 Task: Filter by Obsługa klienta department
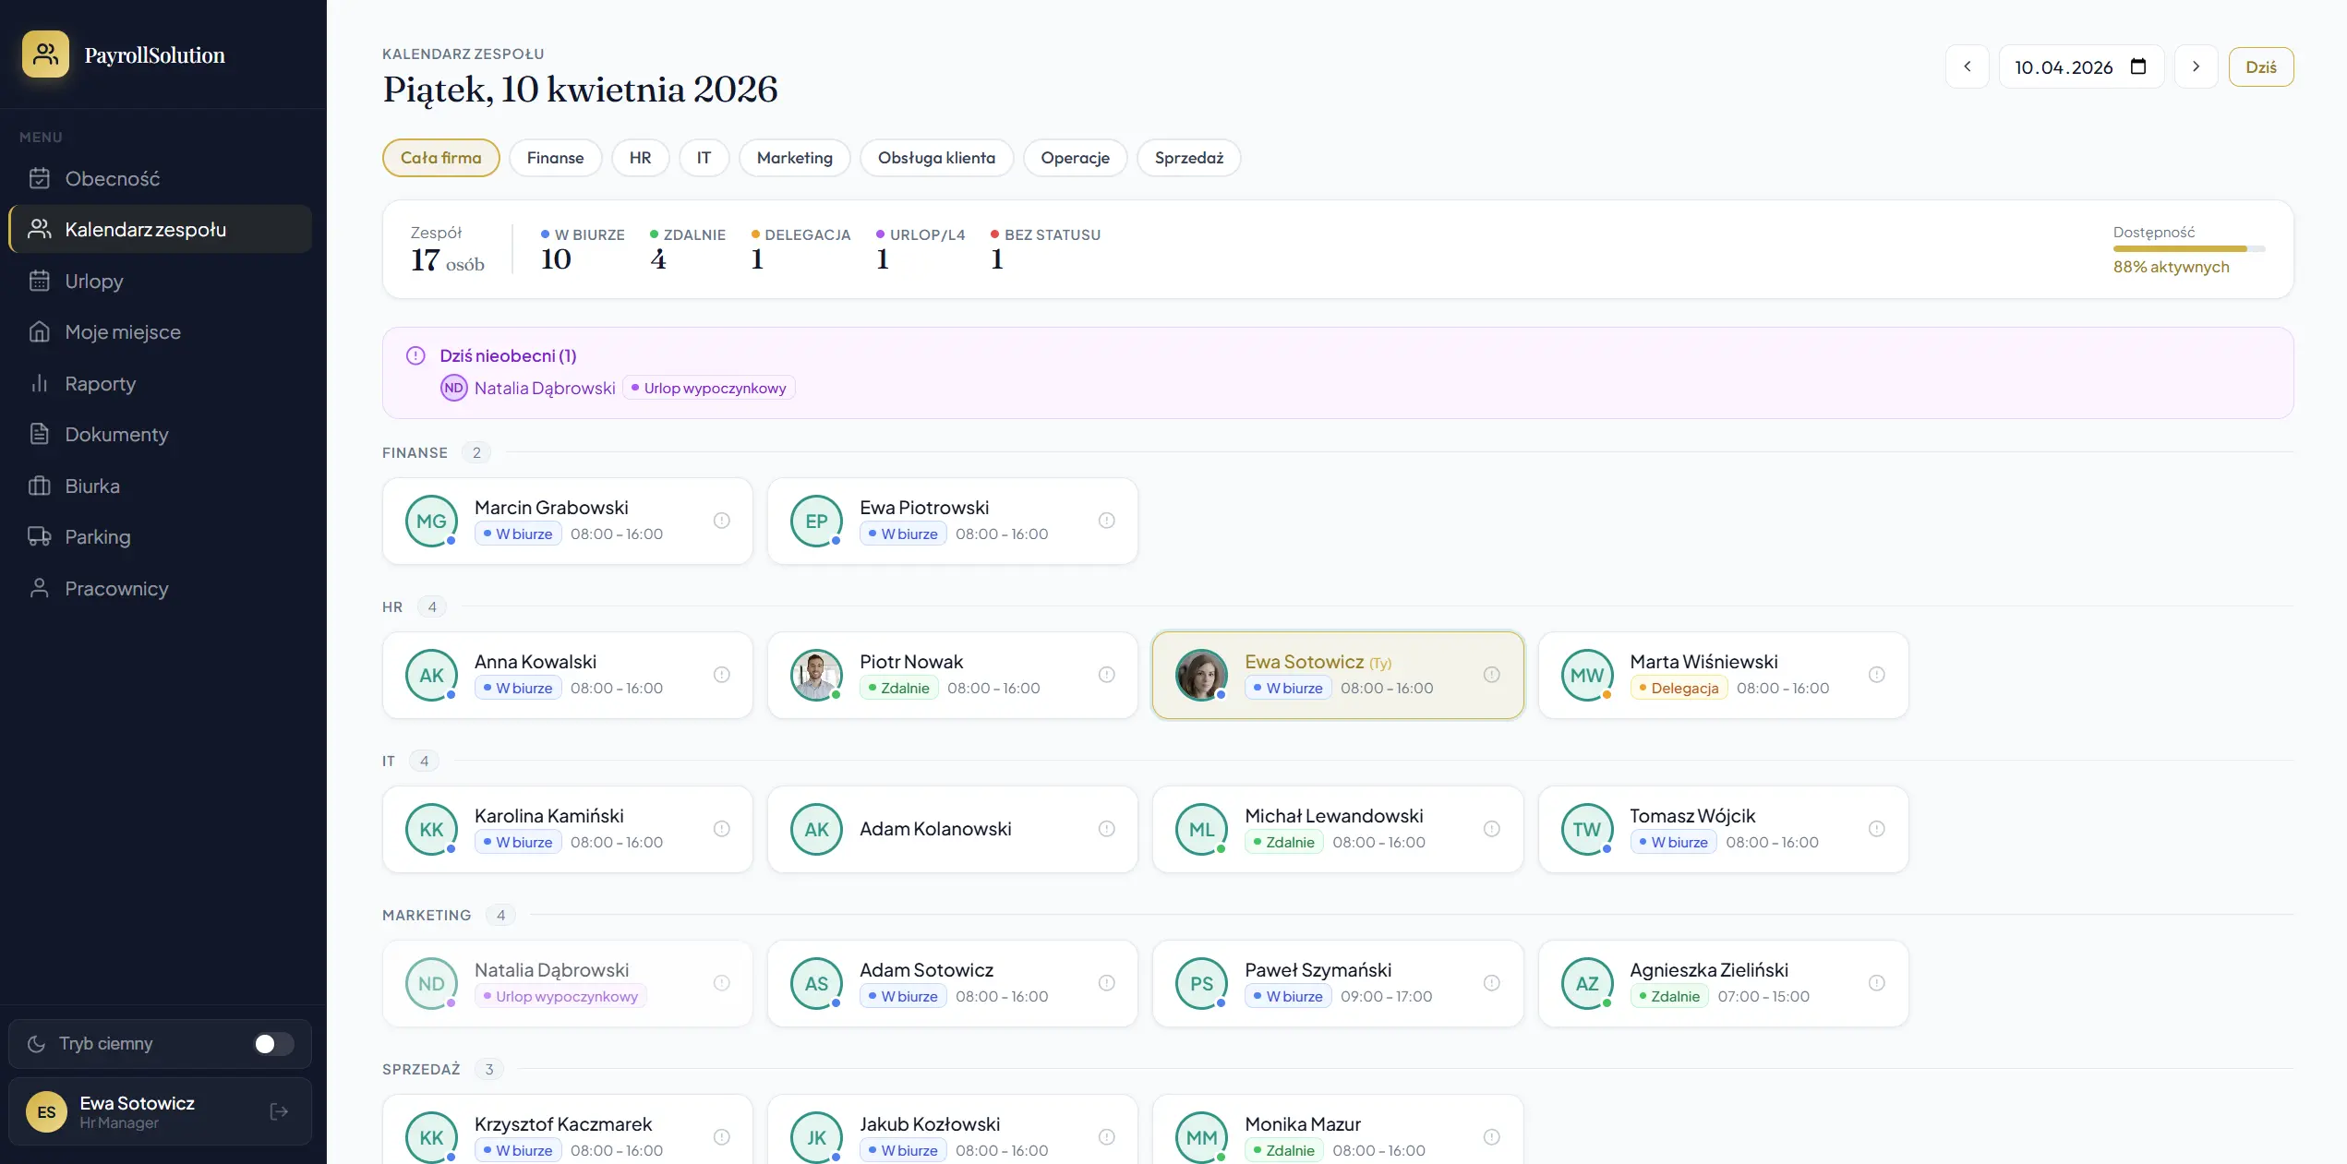click(x=936, y=158)
